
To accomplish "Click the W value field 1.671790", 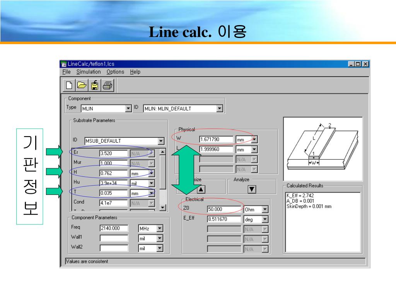I will (216, 139).
